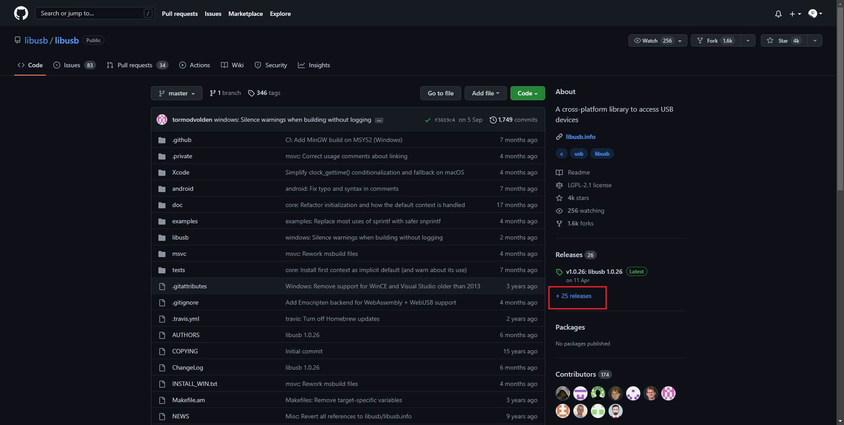The height and width of the screenshot is (425, 844).
Task: Open commit hash f3619c4
Action: click(x=445, y=120)
